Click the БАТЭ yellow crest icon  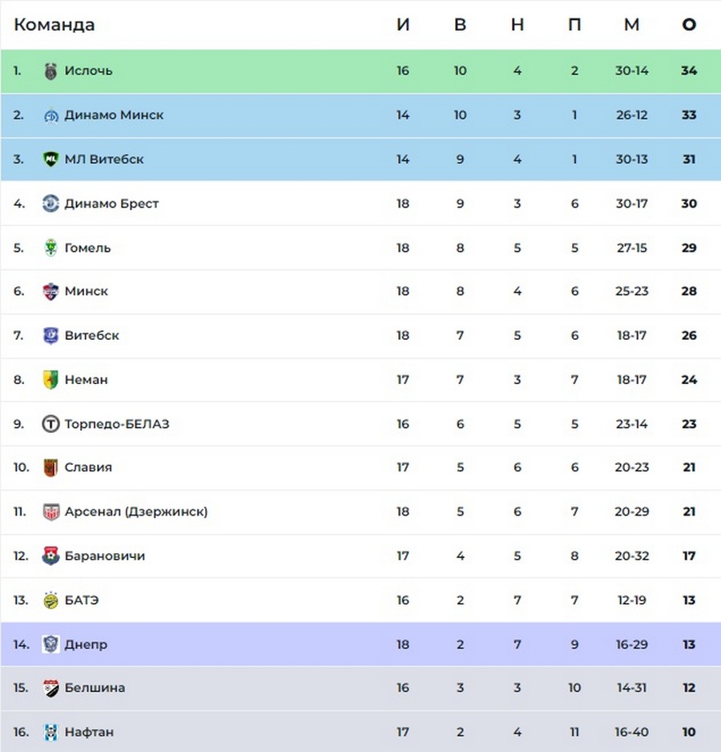click(50, 600)
